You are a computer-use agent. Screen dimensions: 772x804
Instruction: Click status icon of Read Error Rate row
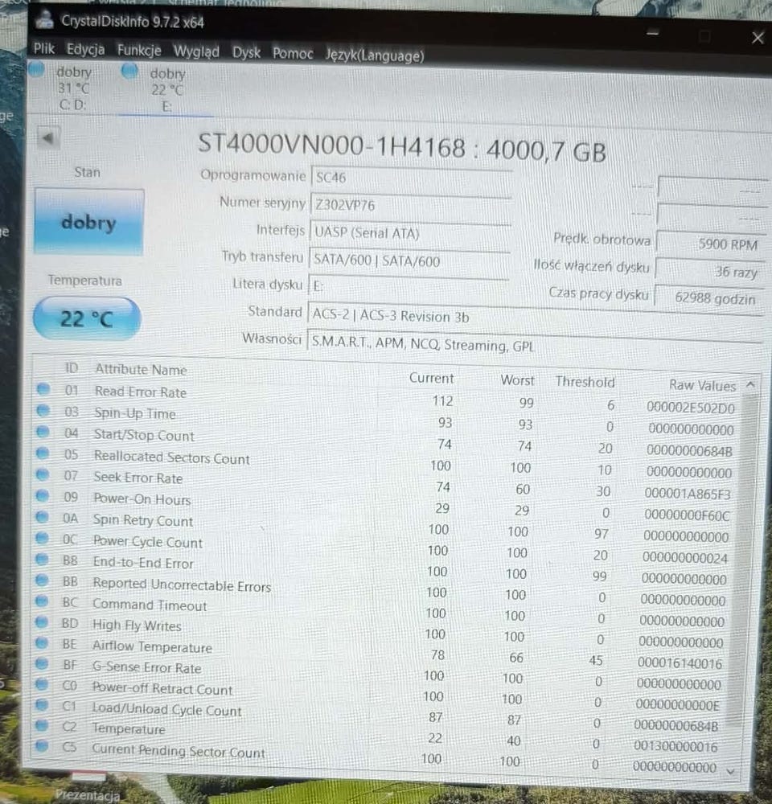pyautogui.click(x=43, y=389)
